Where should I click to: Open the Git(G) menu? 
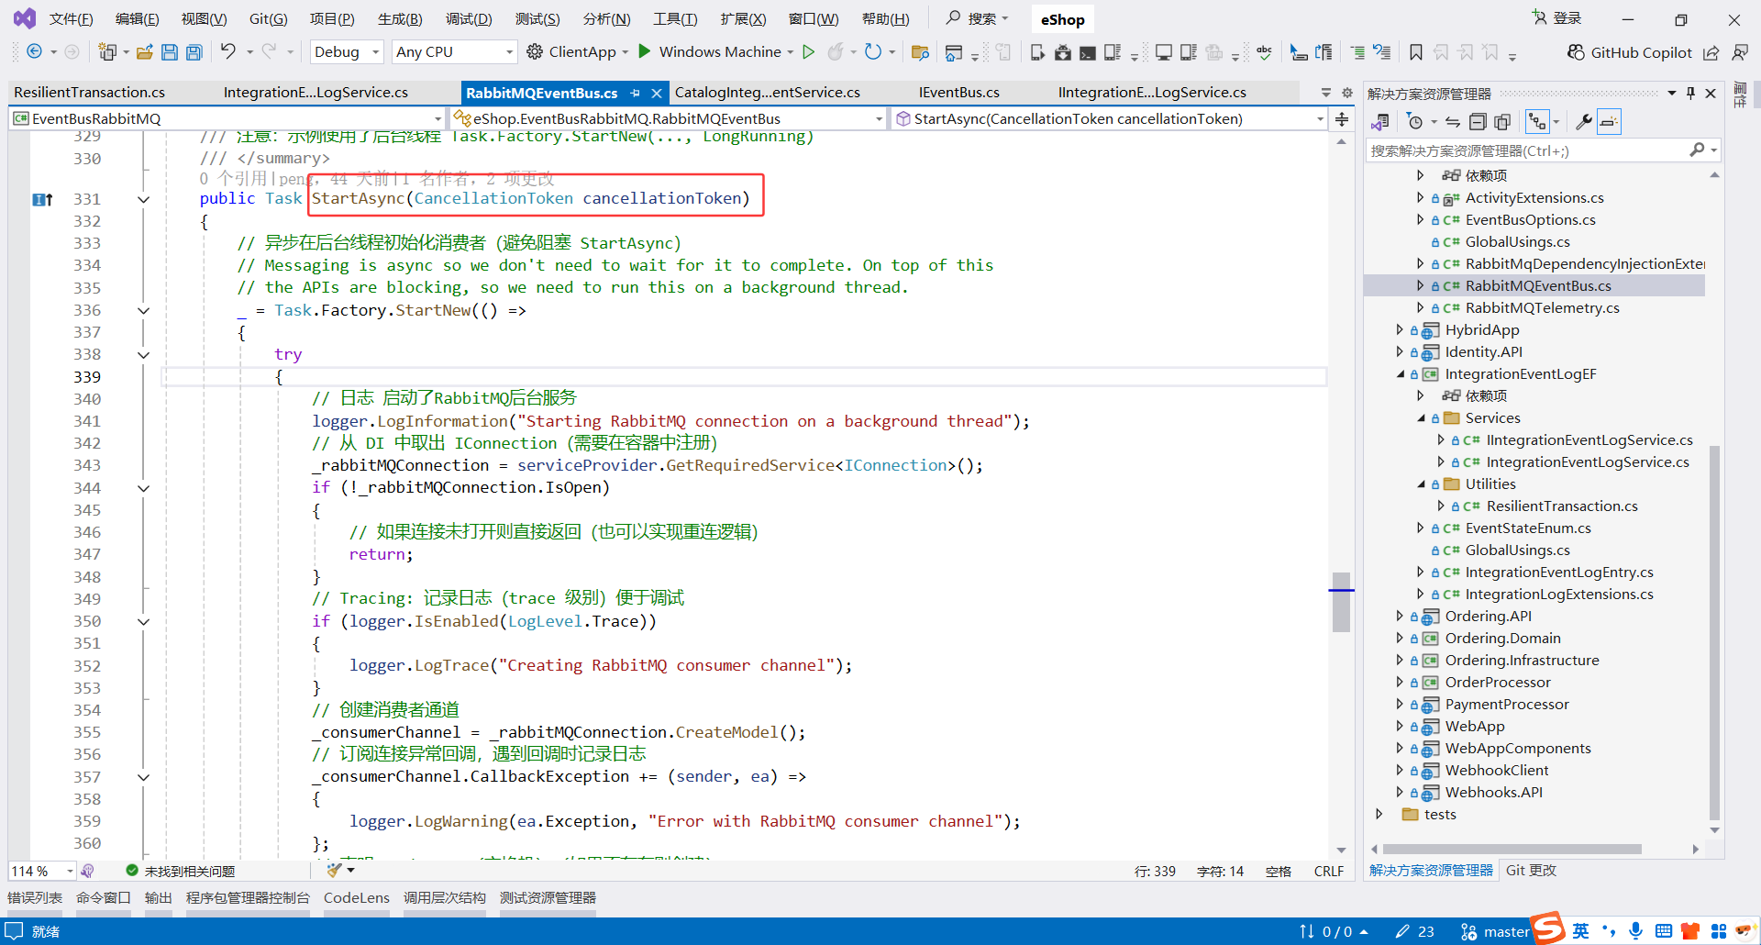(x=268, y=19)
